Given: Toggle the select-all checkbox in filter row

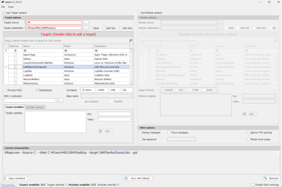Looking at the screenshot, I should (x=16, y=51).
